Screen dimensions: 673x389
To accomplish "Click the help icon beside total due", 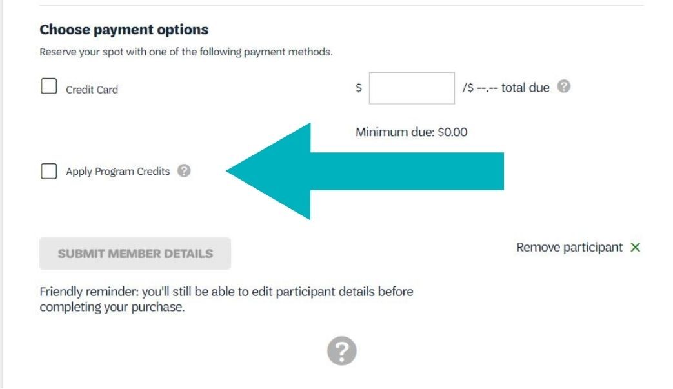I will (563, 86).
